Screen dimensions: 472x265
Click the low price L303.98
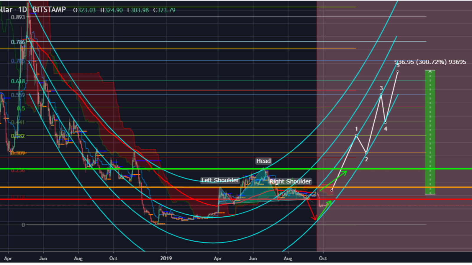138,10
